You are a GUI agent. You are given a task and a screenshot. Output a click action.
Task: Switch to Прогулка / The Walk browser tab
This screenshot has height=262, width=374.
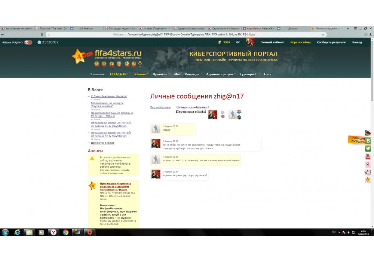tap(52, 28)
